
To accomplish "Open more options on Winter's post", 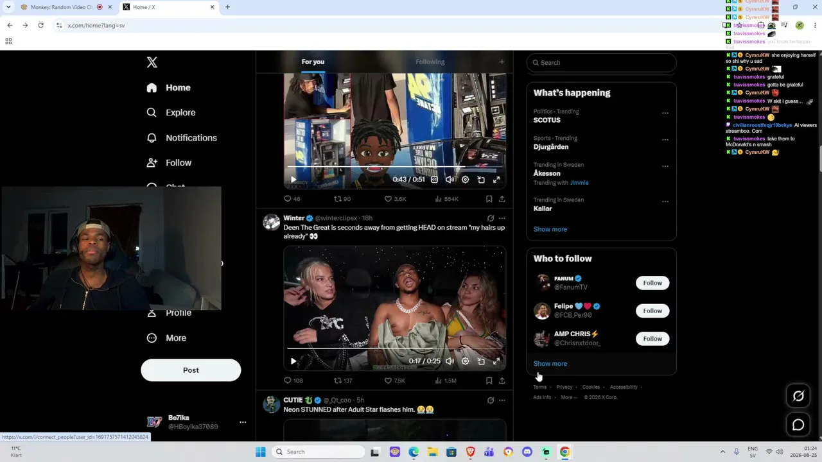I will pyautogui.click(x=502, y=218).
